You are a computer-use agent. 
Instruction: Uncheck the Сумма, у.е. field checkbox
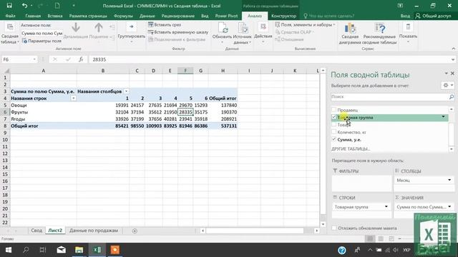(x=334, y=140)
